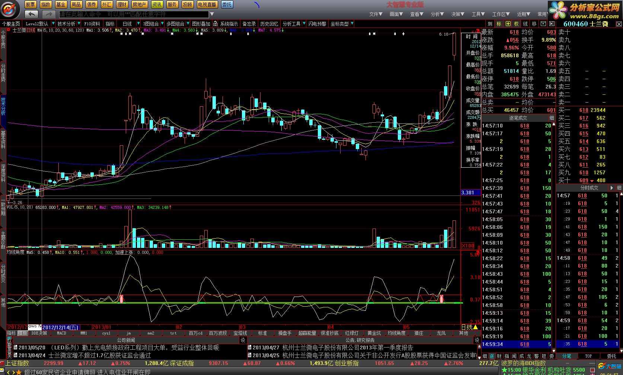This screenshot has width=623, height=375.
Task: Select the 宝塔线 indicator tab
Action: 240,333
